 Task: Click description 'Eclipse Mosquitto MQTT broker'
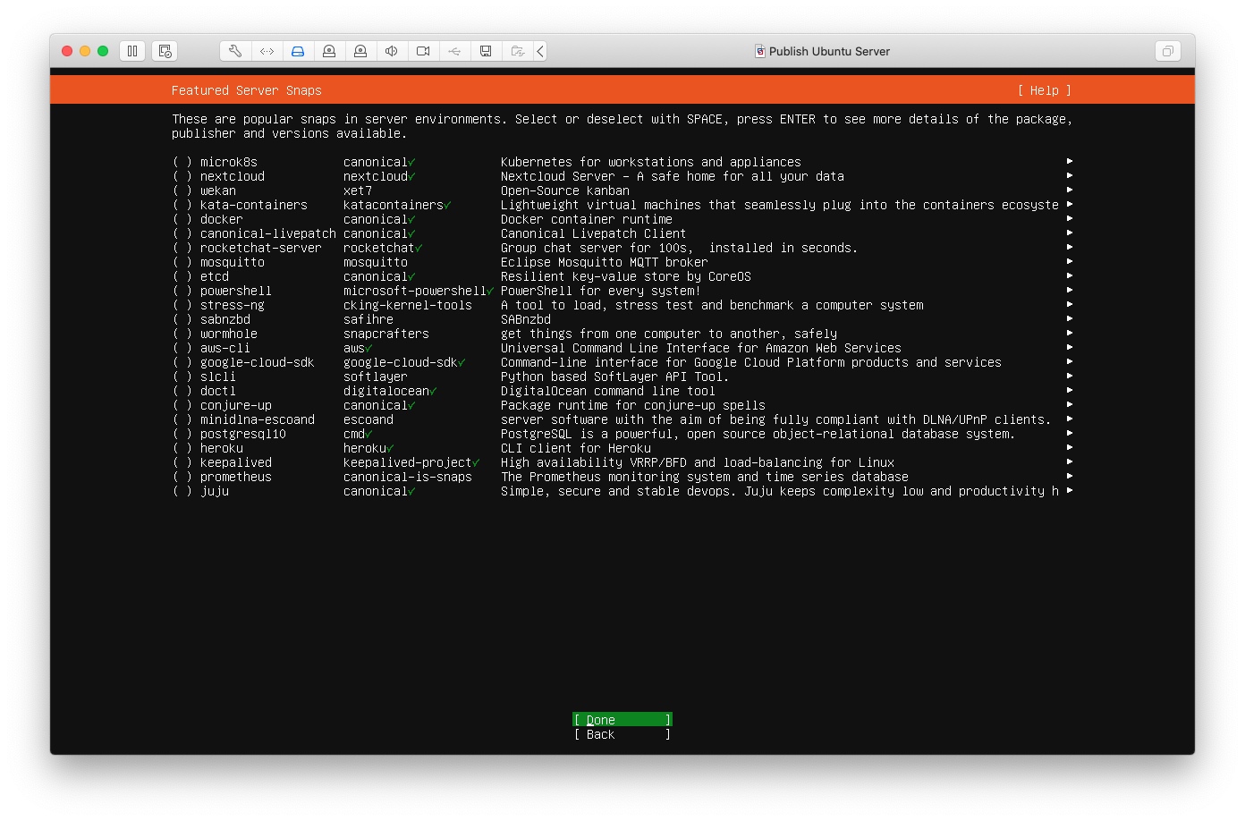click(605, 262)
